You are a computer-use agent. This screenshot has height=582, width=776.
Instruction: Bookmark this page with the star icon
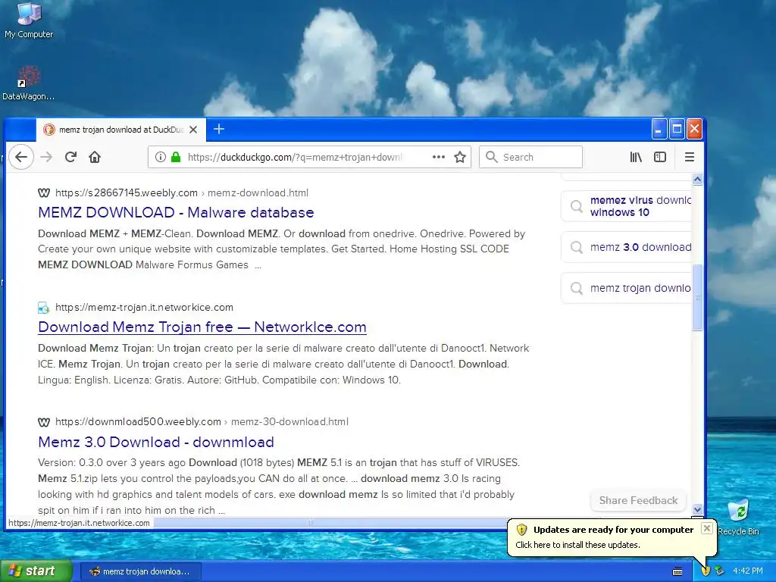[x=460, y=158]
